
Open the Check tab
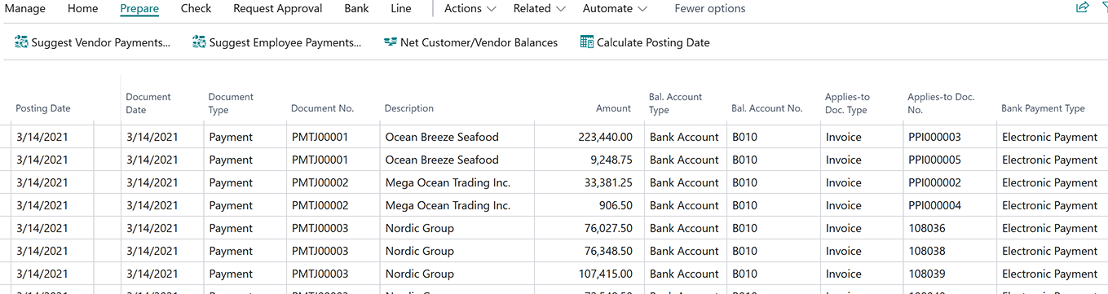click(x=196, y=9)
